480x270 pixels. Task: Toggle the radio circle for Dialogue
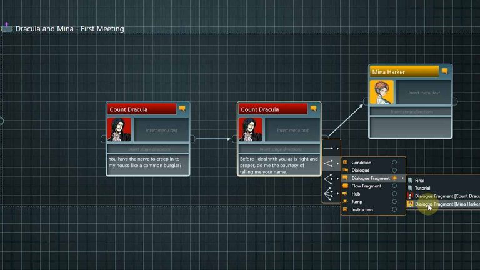(x=394, y=170)
